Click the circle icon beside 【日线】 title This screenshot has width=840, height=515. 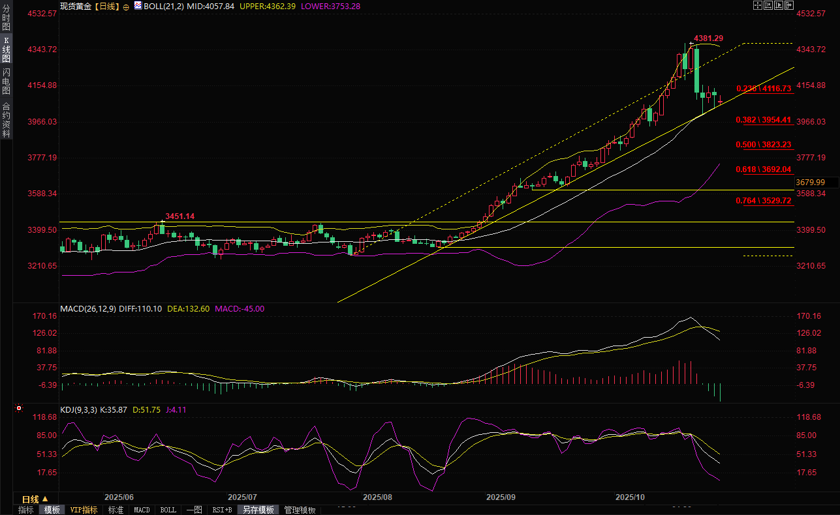point(126,6)
